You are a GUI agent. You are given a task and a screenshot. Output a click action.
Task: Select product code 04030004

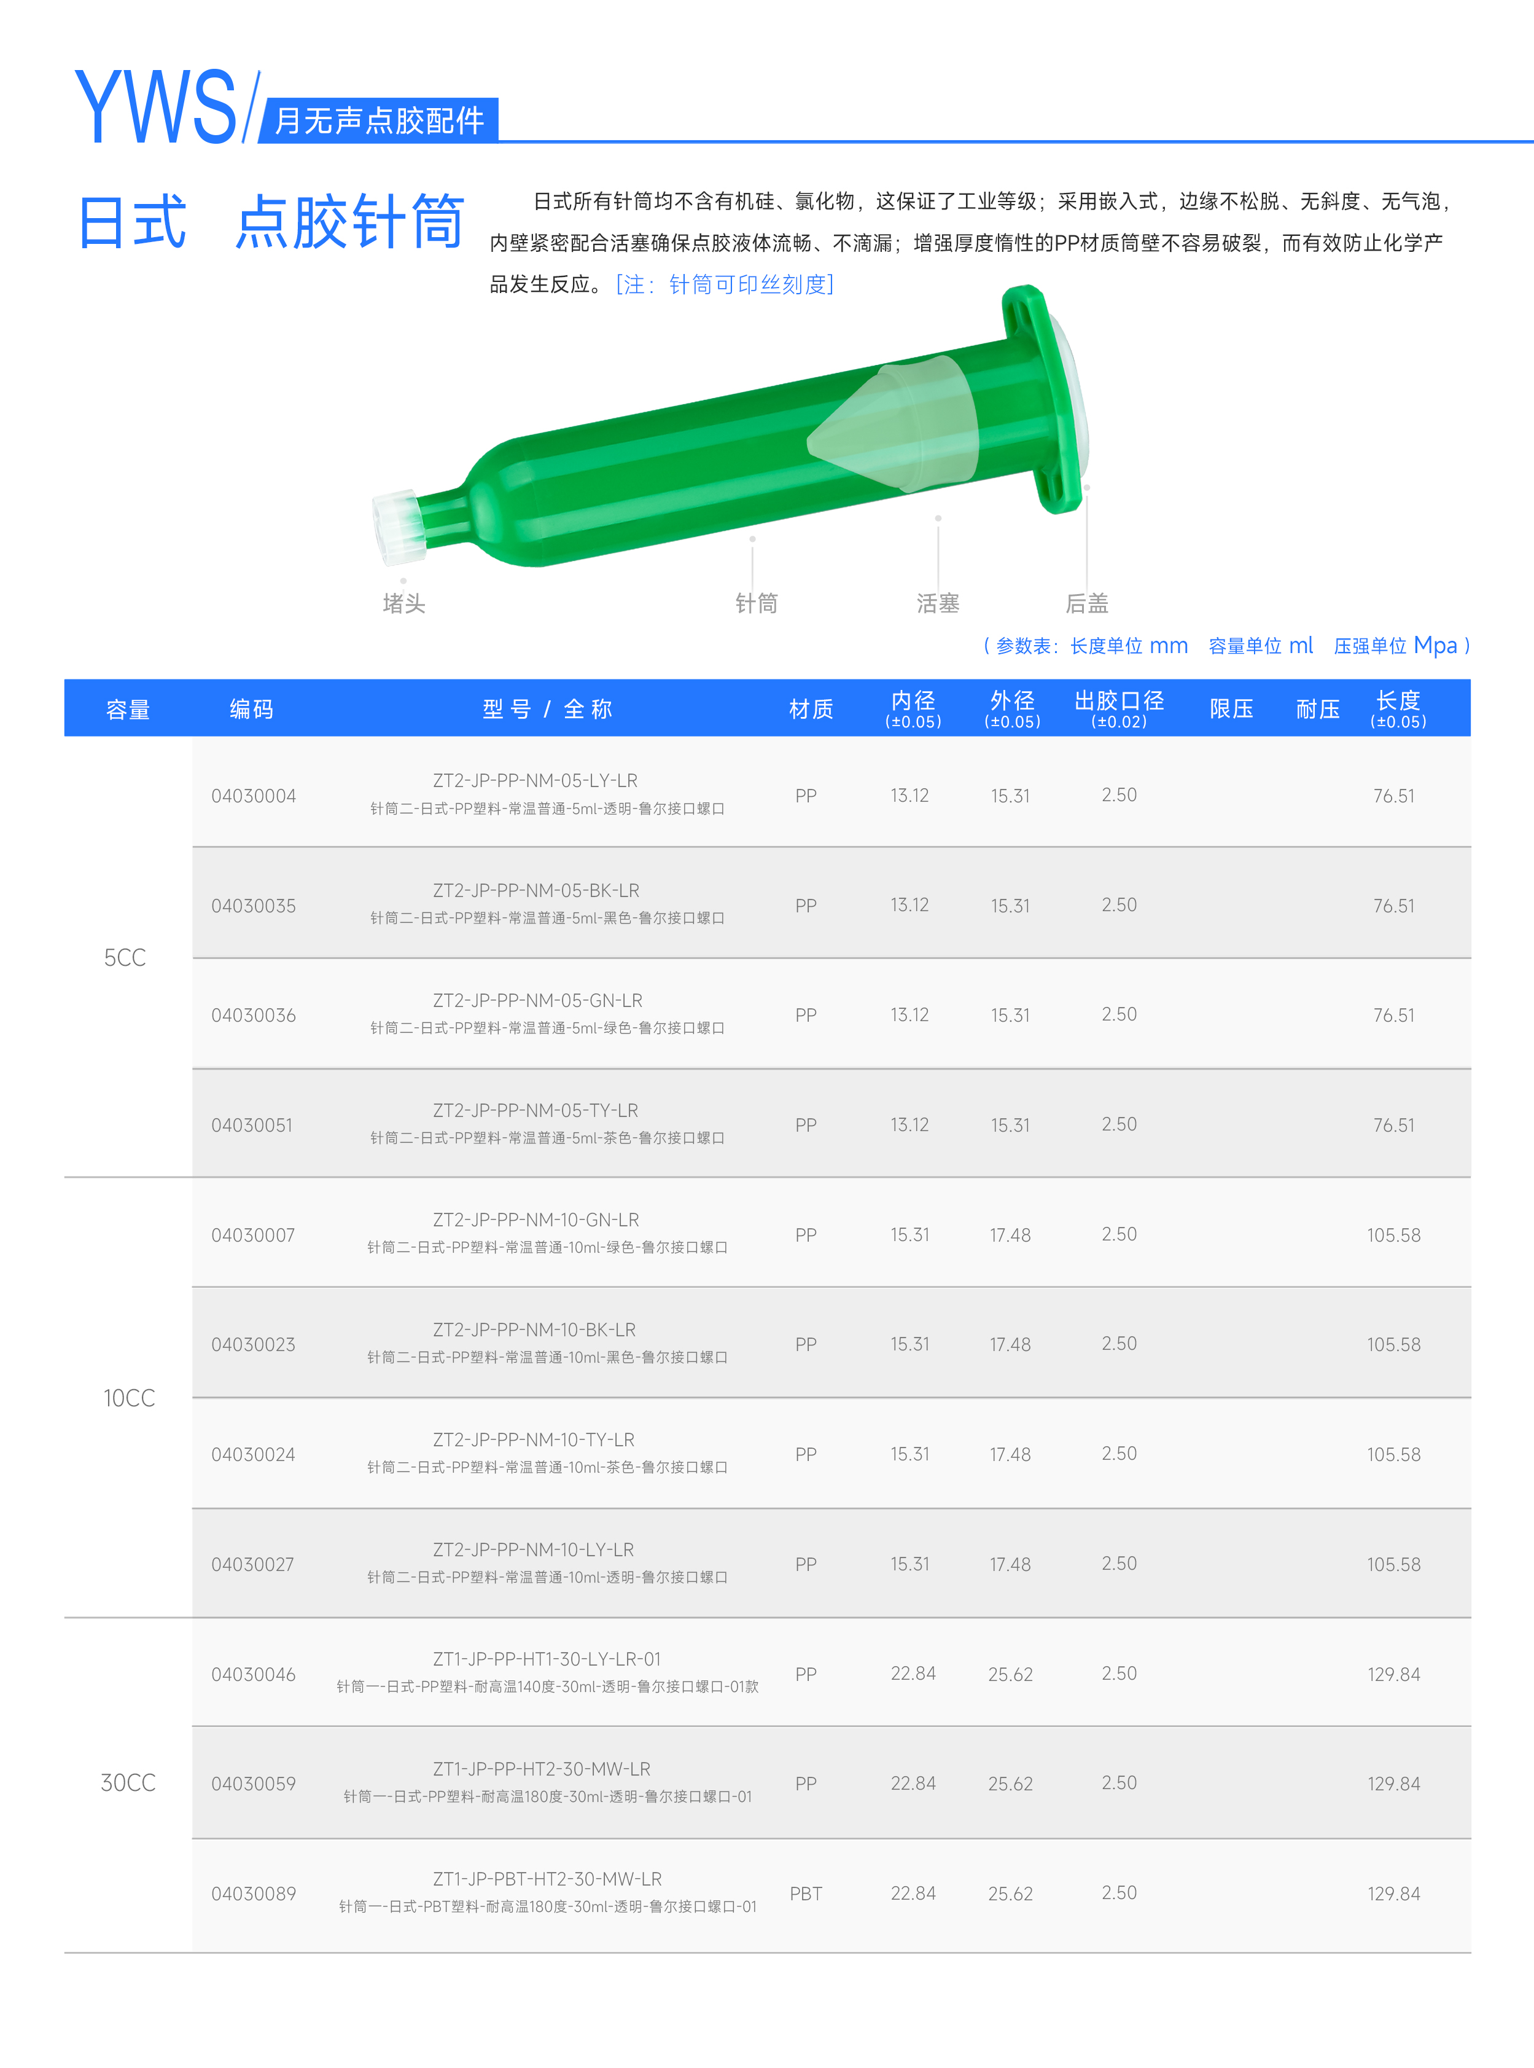tap(254, 795)
